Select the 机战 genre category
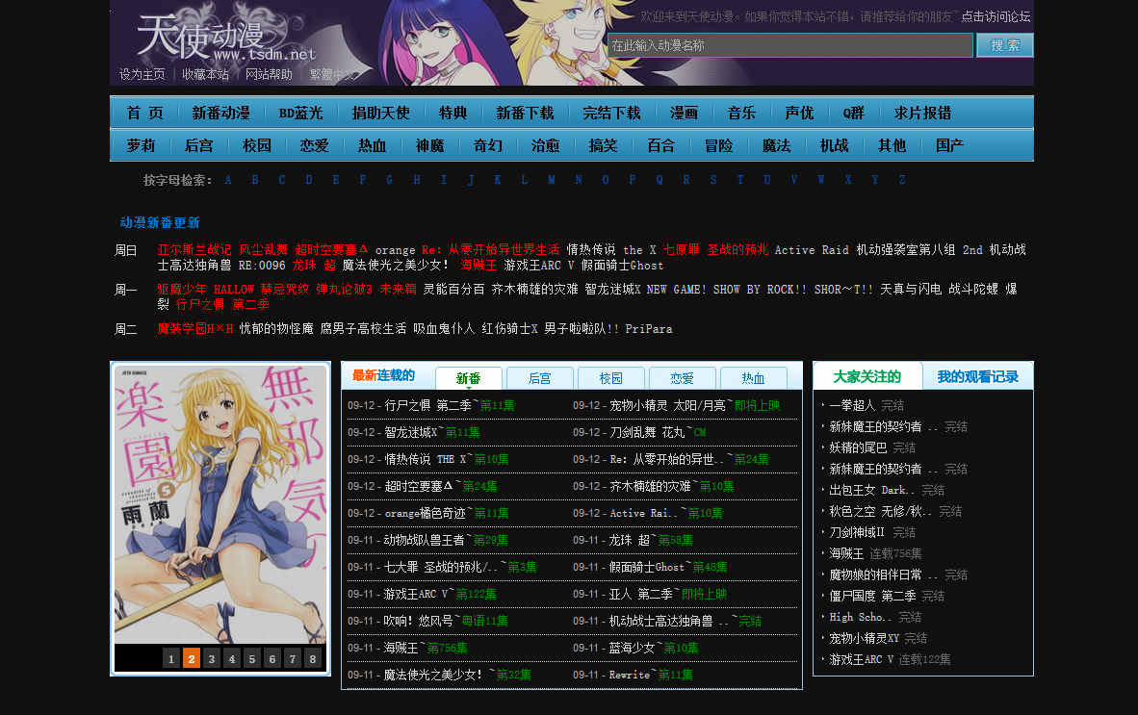Image resolution: width=1138 pixels, height=715 pixels. (x=834, y=145)
